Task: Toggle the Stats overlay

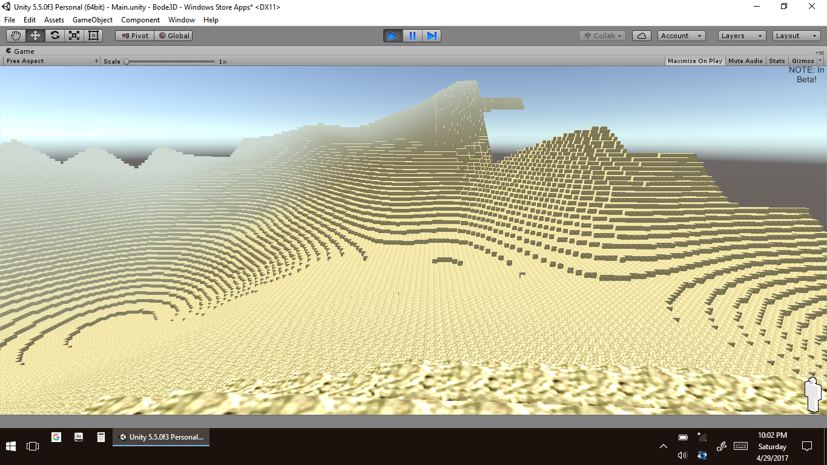Action: (777, 61)
